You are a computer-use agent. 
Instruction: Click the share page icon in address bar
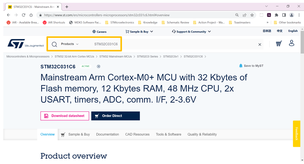[244, 15]
